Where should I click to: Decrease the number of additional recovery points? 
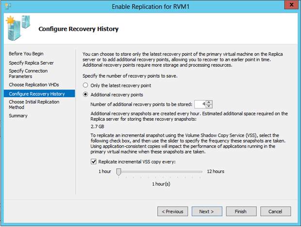pyautogui.click(x=209, y=106)
